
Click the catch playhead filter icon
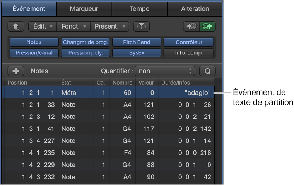click(x=141, y=27)
